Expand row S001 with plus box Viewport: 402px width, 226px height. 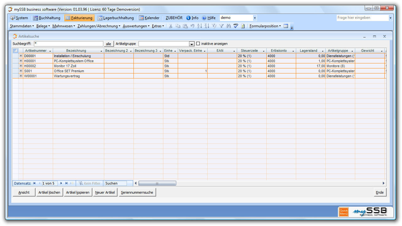pos(21,71)
